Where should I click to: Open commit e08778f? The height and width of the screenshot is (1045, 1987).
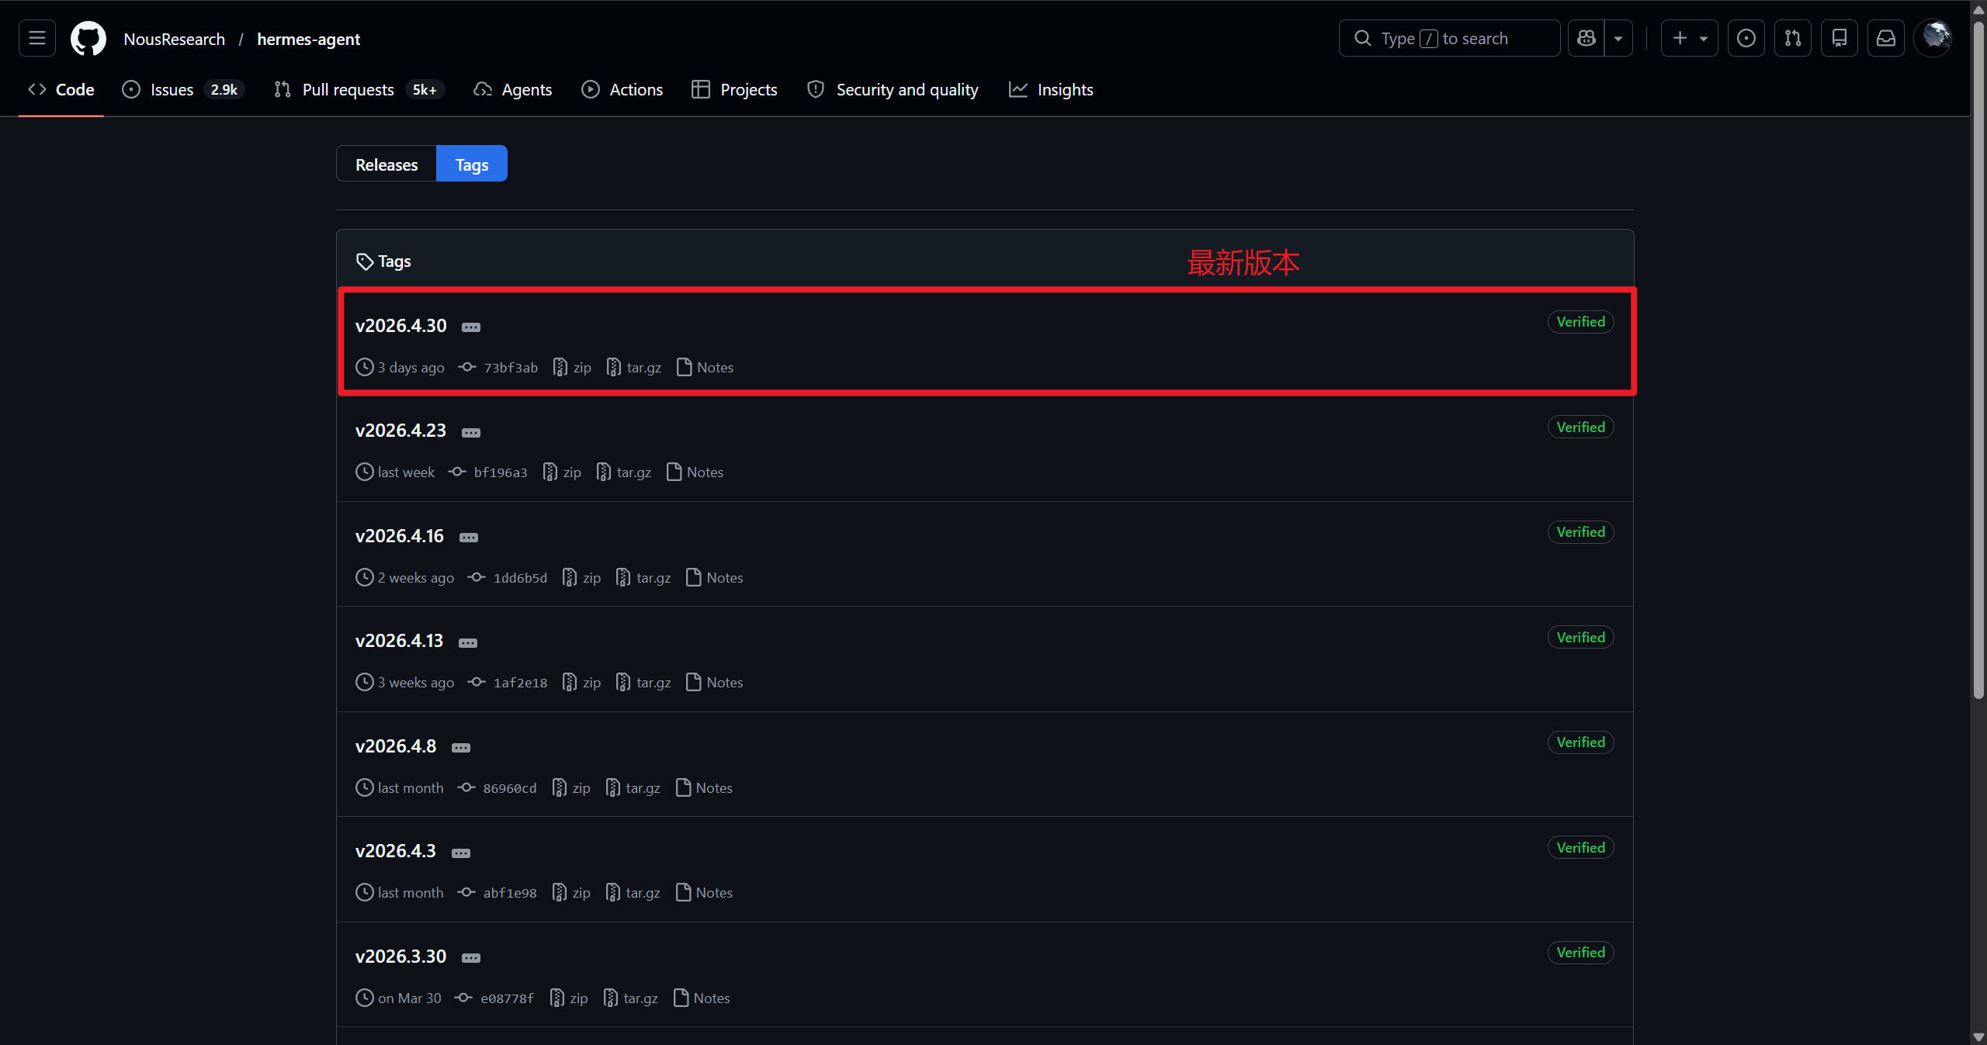click(x=495, y=998)
